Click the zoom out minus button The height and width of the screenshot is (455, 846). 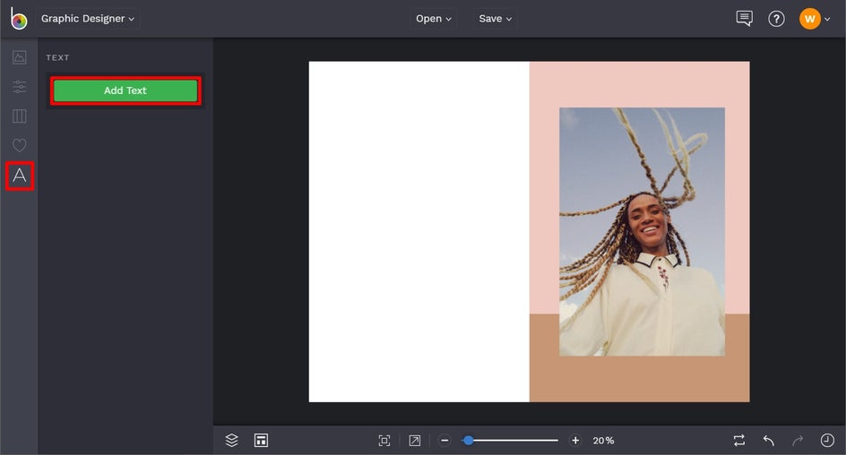tap(445, 441)
